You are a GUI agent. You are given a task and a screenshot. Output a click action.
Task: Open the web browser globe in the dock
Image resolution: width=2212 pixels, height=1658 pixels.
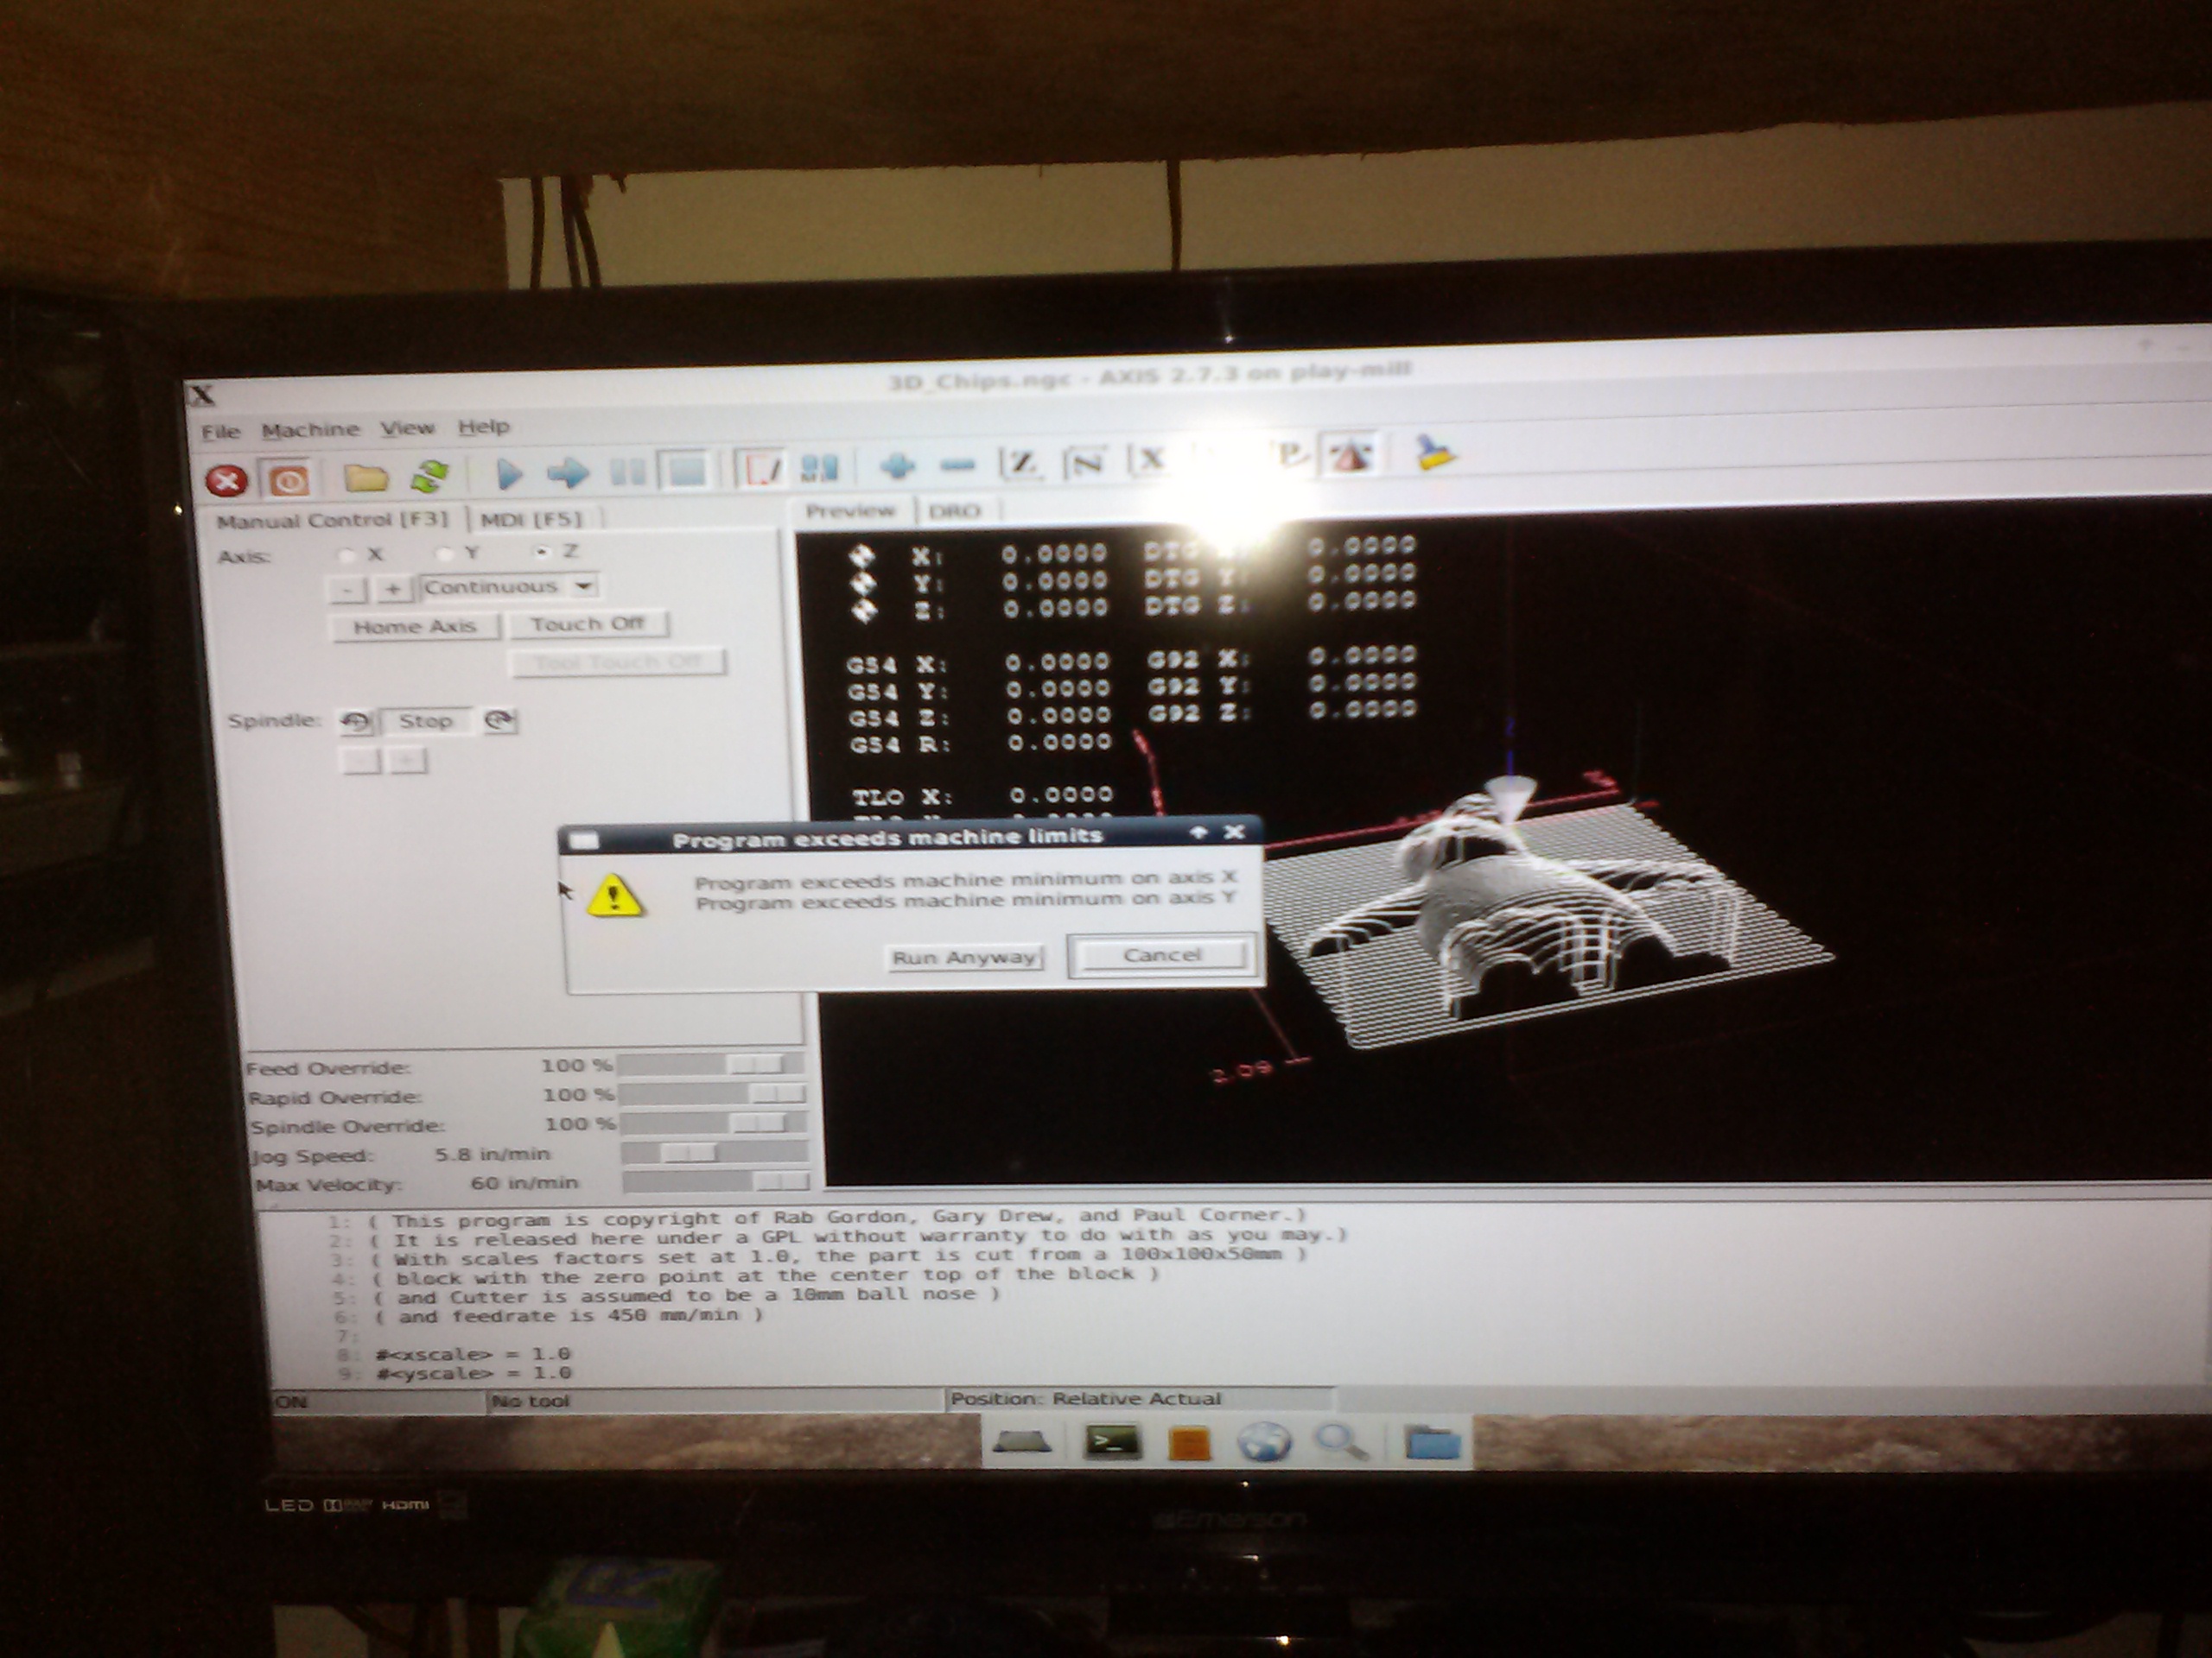(1264, 1442)
